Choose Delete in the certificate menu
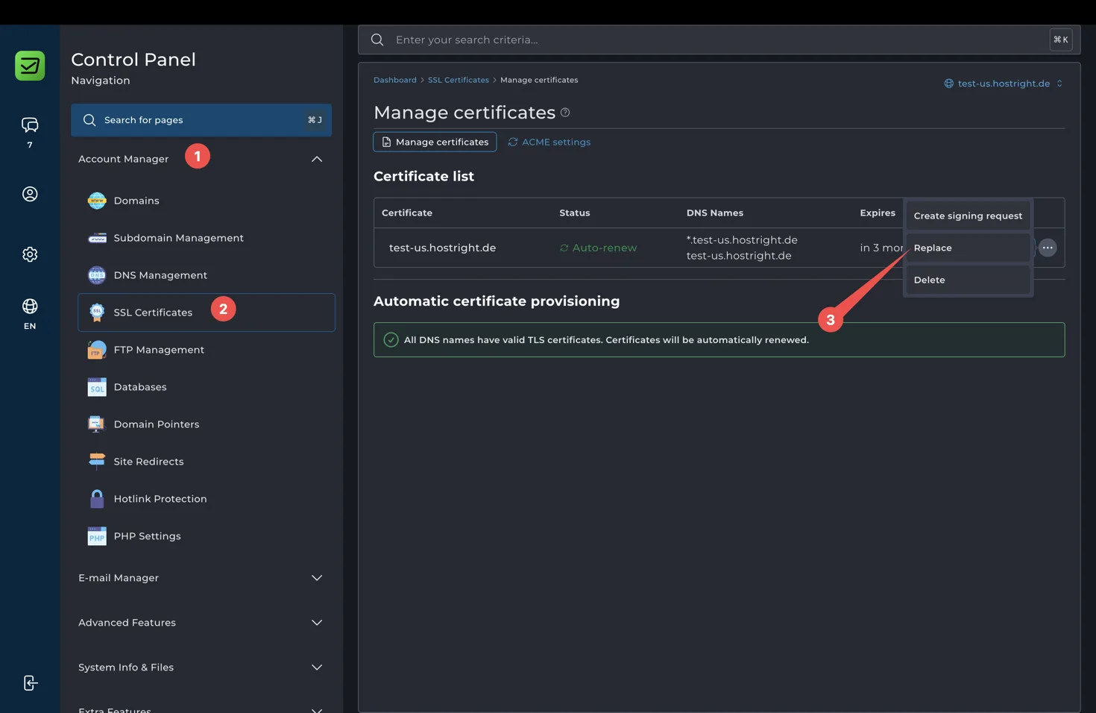This screenshot has width=1096, height=713. tap(968, 280)
